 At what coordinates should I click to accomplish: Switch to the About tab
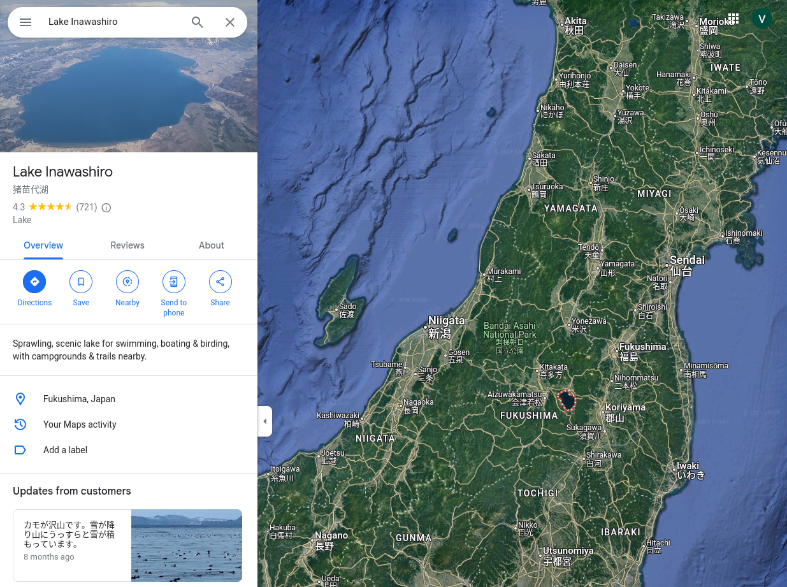212,245
